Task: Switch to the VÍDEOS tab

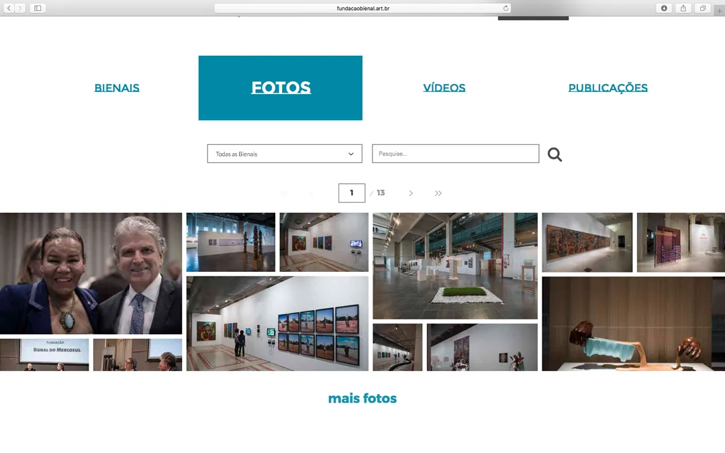Action: click(x=444, y=88)
